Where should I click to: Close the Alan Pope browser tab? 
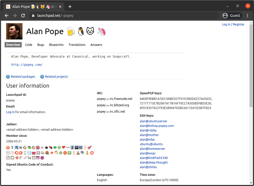pos(60,7)
